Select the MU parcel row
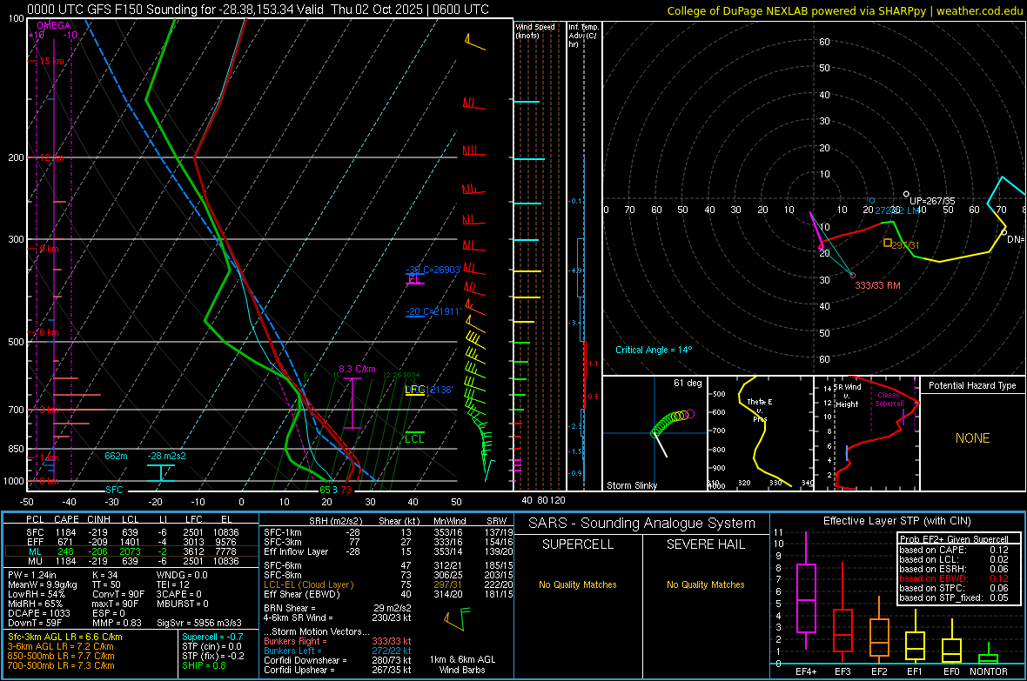 tap(132, 561)
